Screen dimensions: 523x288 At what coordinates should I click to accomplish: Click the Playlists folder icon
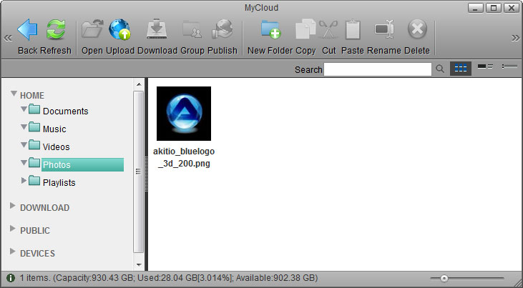(x=34, y=181)
